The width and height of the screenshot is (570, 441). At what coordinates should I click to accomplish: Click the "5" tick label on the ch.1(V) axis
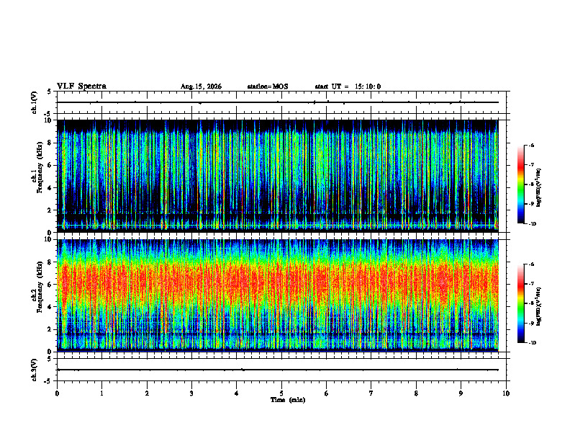click(50, 92)
